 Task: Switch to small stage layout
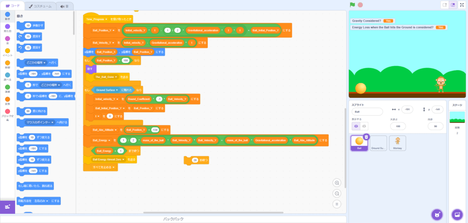pyautogui.click(x=444, y=5)
